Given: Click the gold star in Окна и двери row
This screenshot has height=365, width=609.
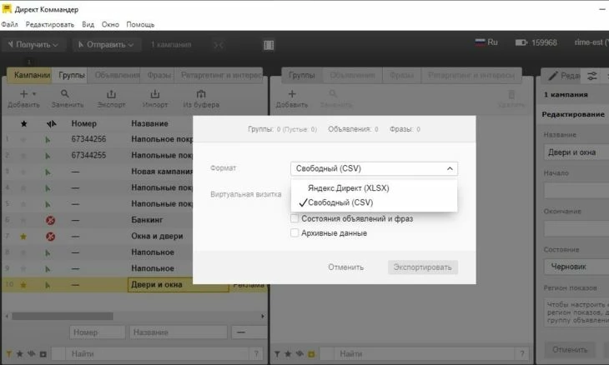Looking at the screenshot, I should pyautogui.click(x=23, y=236).
